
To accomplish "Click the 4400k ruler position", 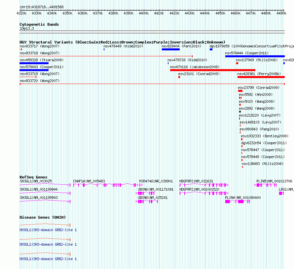I will pos(144,13).
